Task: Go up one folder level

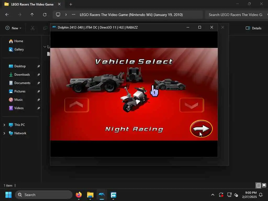Action: [32, 15]
